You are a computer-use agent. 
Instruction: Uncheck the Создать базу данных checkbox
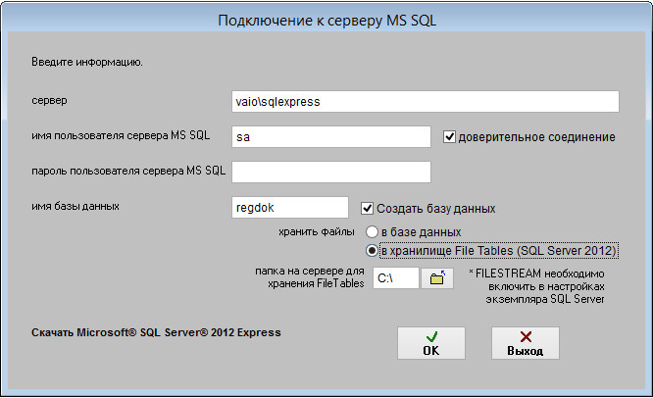pos(367,208)
